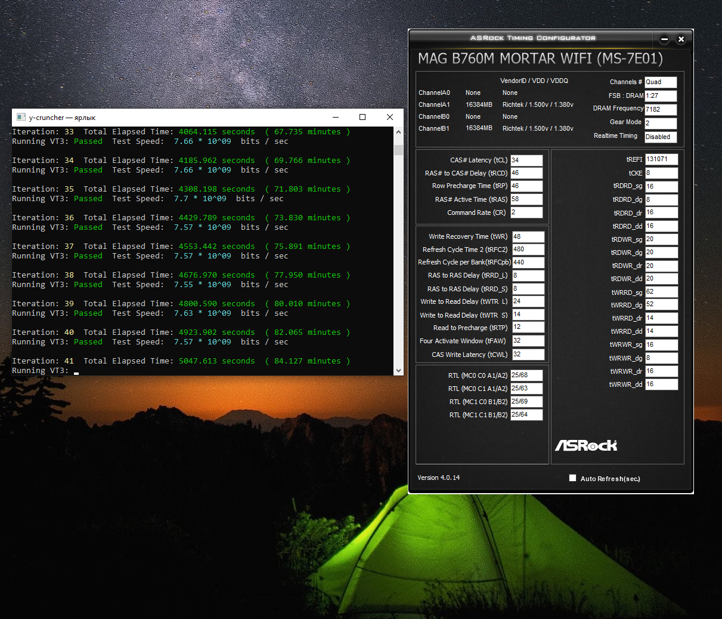Click the Realtime Timing field showing Disabled
Screen dimensions: 722x619
tap(661, 137)
